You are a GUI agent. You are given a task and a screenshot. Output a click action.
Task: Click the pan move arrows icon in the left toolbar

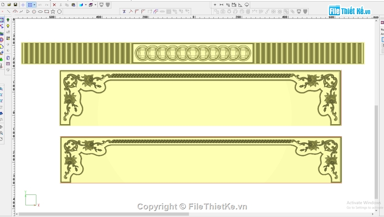coord(2,127)
